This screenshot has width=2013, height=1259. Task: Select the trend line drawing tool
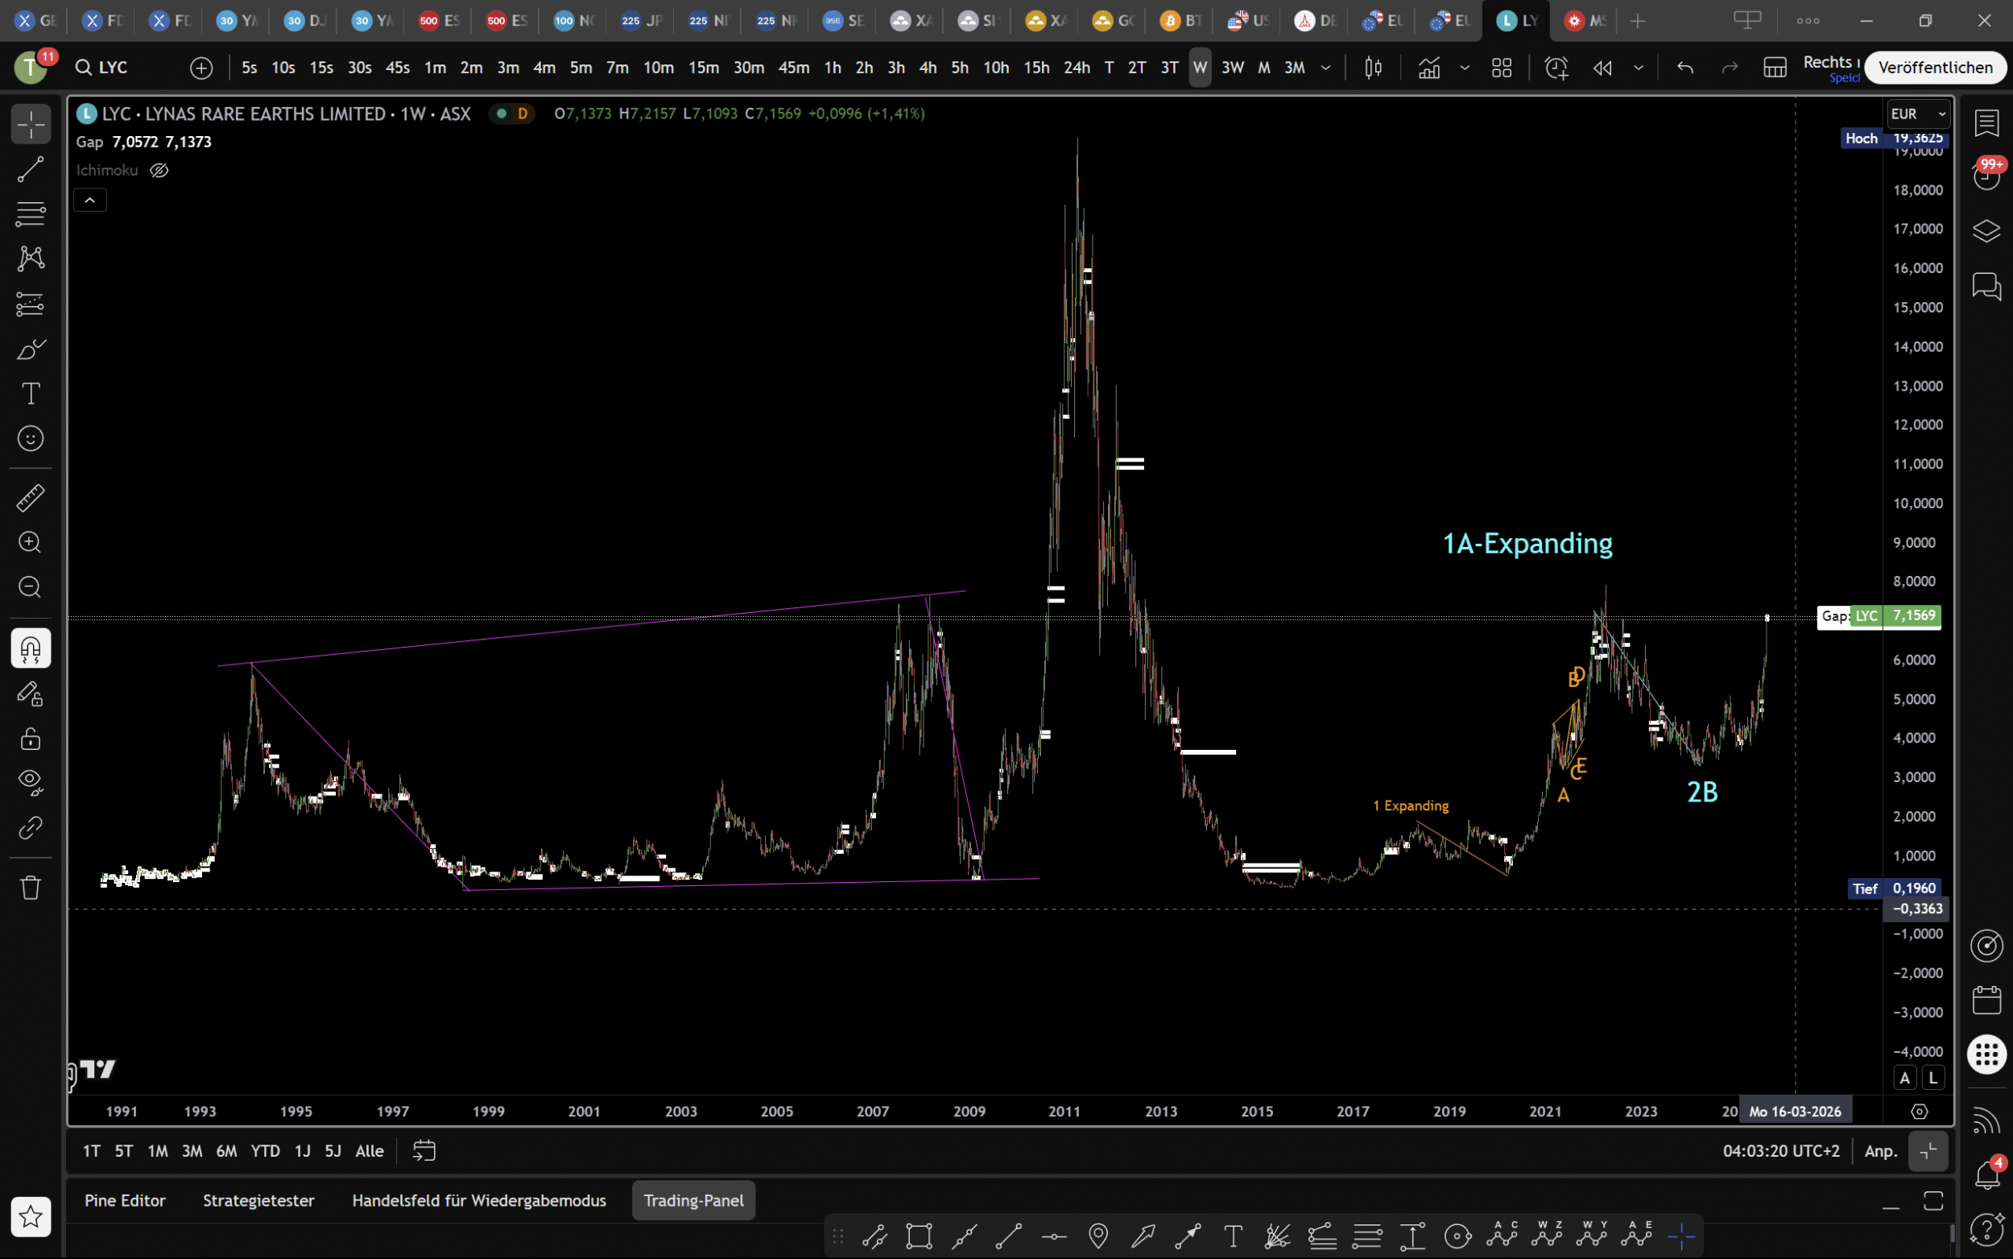click(x=31, y=170)
